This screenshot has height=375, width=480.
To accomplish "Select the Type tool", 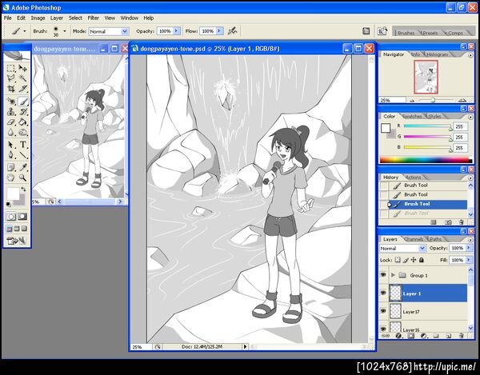I will click(22, 145).
